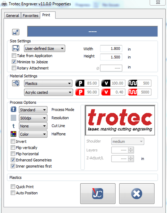Uncheck Inner geometries first
The width and height of the screenshot is (167, 213).
(x=13, y=166)
